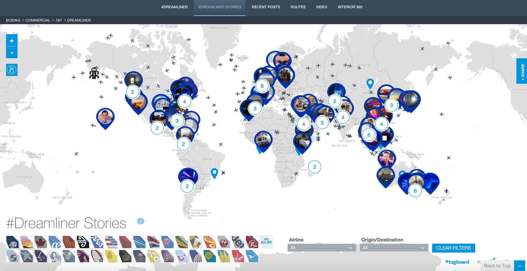This screenshot has width=527, height=271.
Task: Filter by KLM tail logo
Action: 266,242
